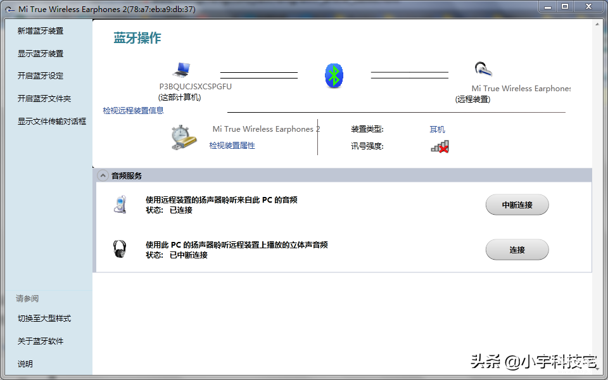
Task: Click the signal strength bars icon
Action: pyautogui.click(x=440, y=146)
